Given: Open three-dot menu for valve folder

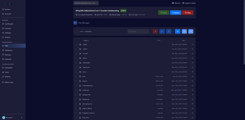Looking at the screenshot, I should pos(193,72).
